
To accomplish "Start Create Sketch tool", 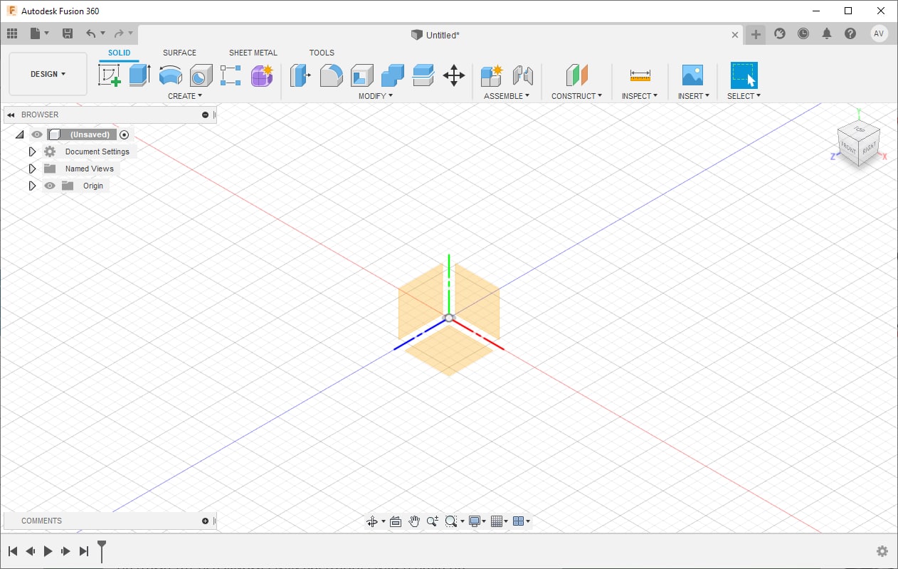I will coord(110,75).
